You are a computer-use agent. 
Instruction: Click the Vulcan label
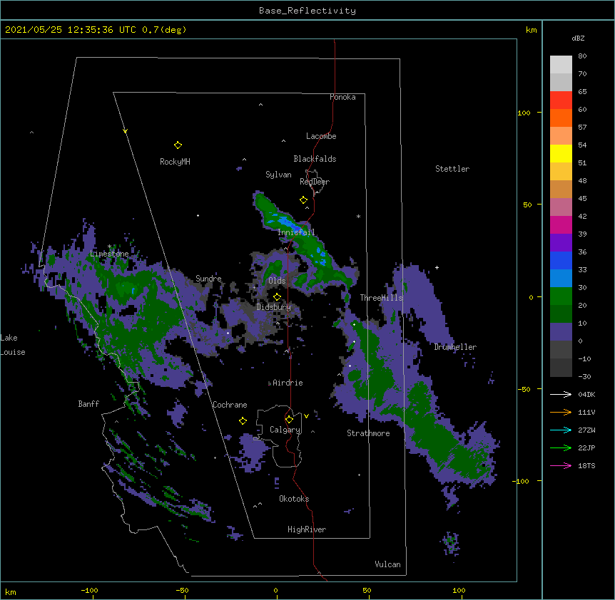tap(387, 564)
